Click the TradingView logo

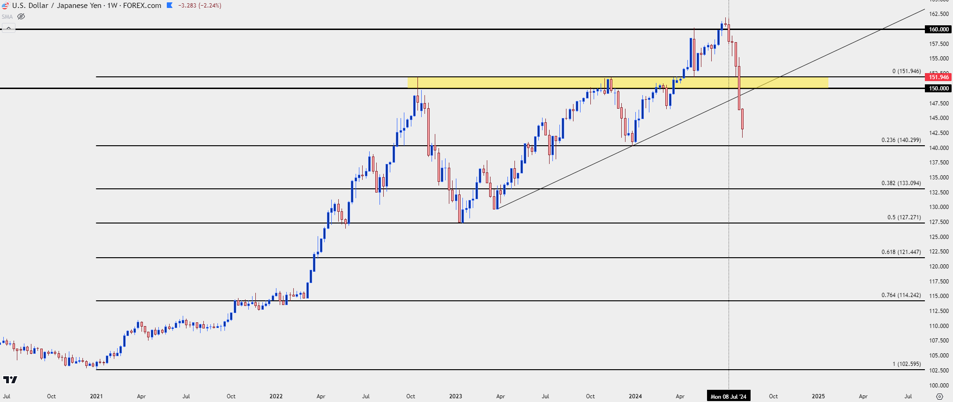[x=10, y=380]
